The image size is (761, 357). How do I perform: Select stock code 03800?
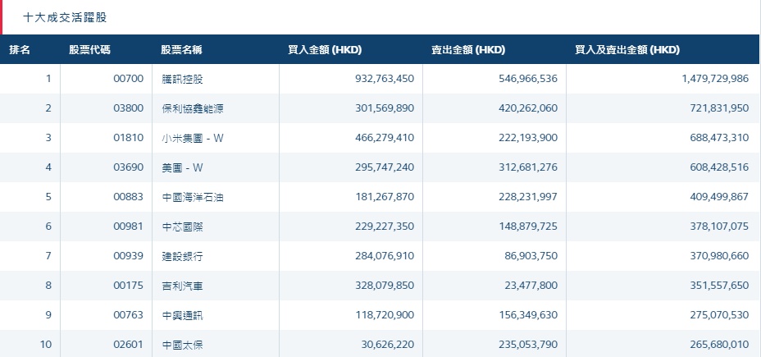(x=129, y=108)
